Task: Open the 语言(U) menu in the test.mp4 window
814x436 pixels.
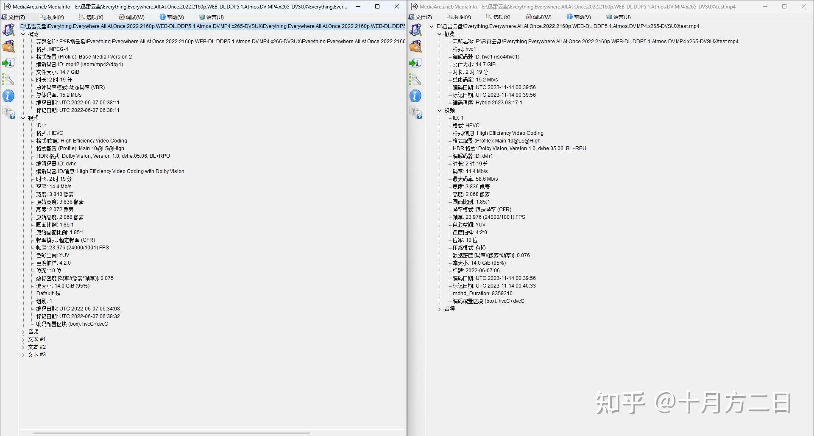Action: (618, 17)
